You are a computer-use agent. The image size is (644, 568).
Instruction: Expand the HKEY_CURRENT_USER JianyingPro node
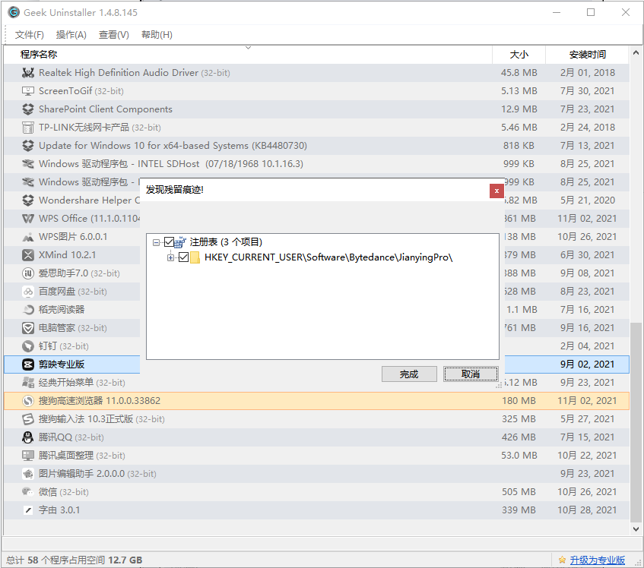point(170,257)
